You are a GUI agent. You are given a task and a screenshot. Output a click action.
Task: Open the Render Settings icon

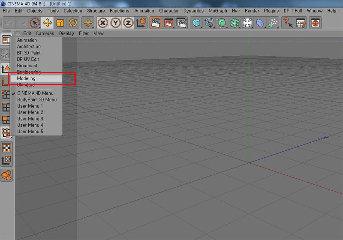(x=181, y=23)
